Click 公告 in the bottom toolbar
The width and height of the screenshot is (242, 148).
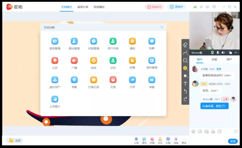click(x=136, y=140)
